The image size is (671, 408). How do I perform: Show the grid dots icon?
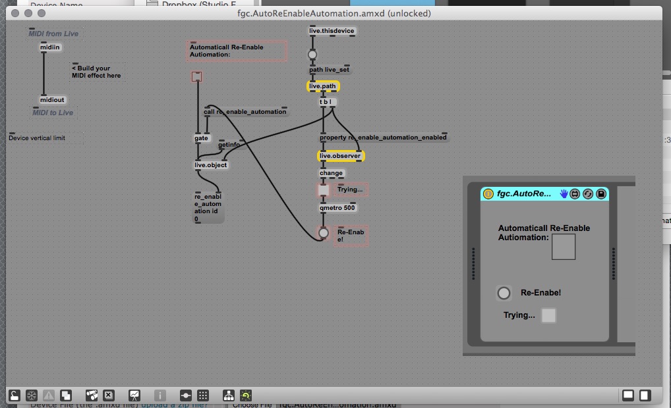pos(203,395)
